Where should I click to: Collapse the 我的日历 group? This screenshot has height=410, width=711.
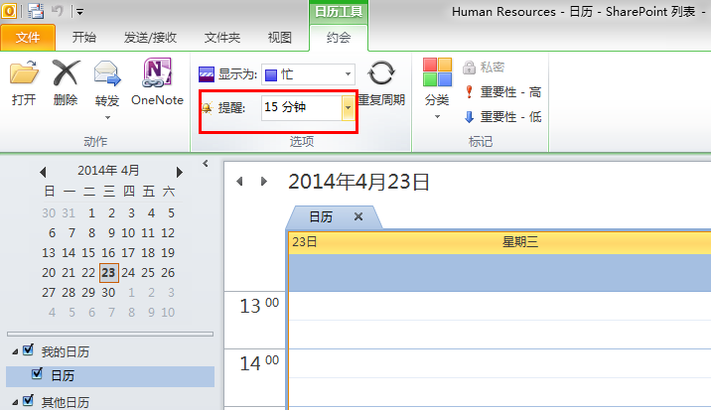(x=15, y=351)
